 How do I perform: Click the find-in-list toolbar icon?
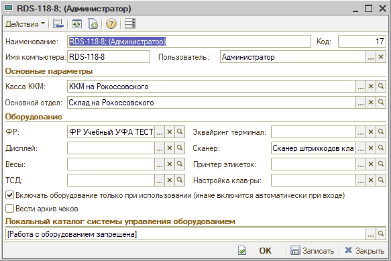point(58,24)
